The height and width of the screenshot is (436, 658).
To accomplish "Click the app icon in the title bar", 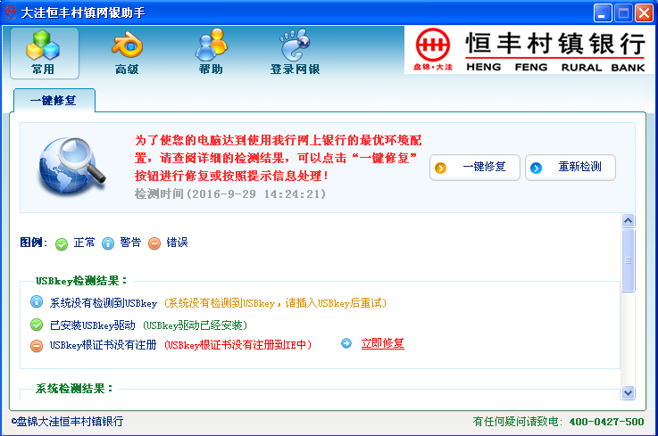I will (x=10, y=12).
